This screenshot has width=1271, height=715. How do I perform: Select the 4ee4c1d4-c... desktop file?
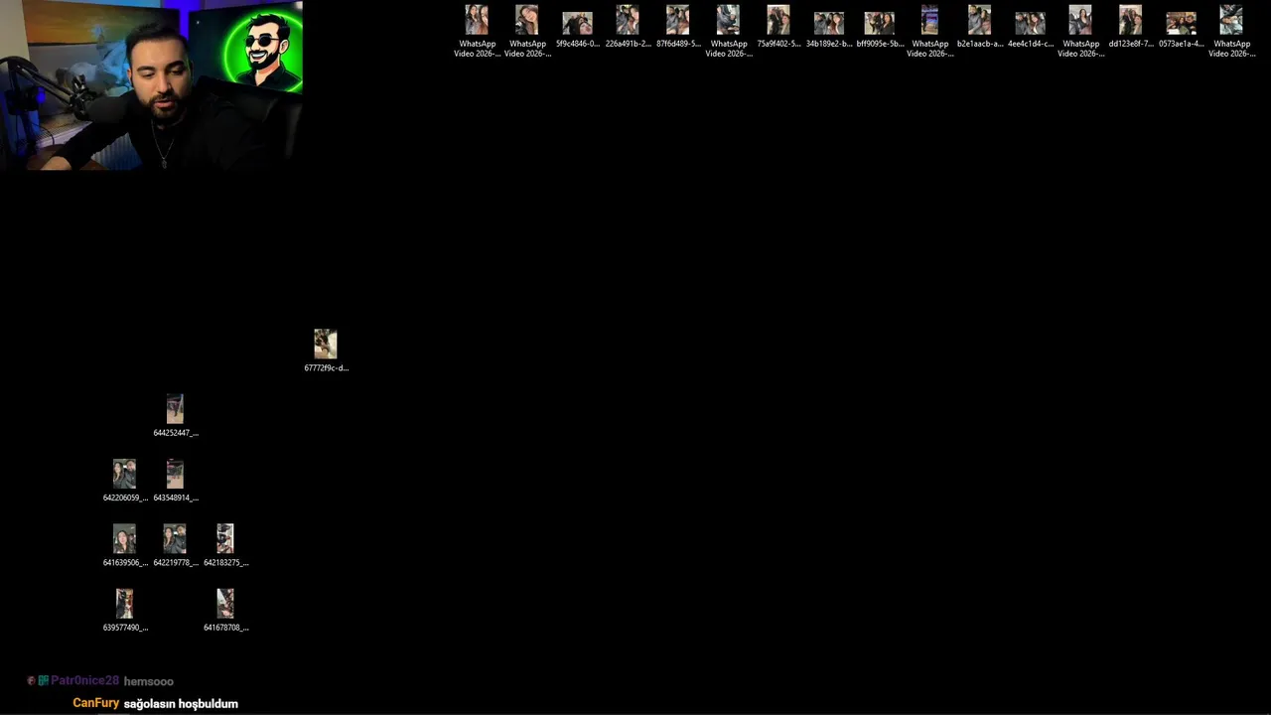coord(1031,29)
